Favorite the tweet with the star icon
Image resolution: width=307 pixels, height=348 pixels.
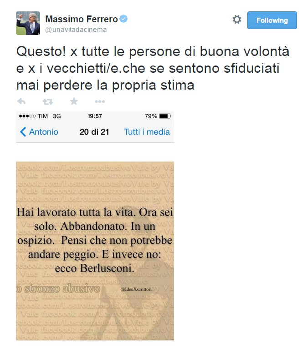74,101
